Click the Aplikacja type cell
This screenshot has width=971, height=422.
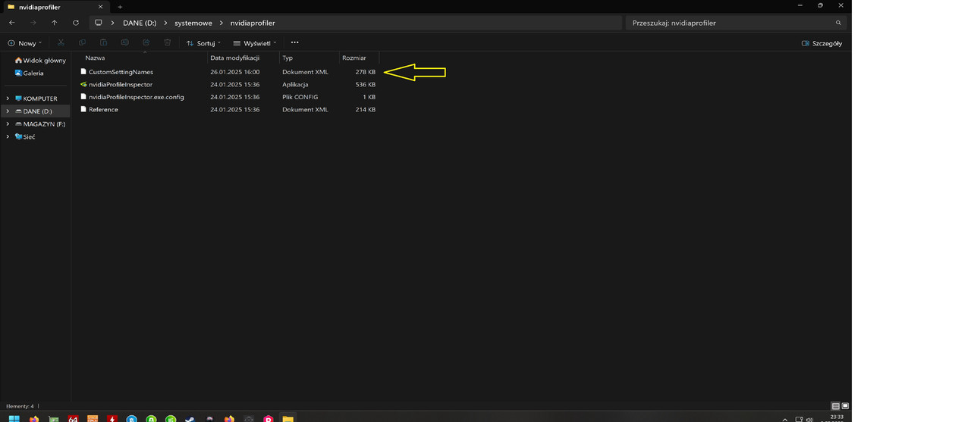295,85
